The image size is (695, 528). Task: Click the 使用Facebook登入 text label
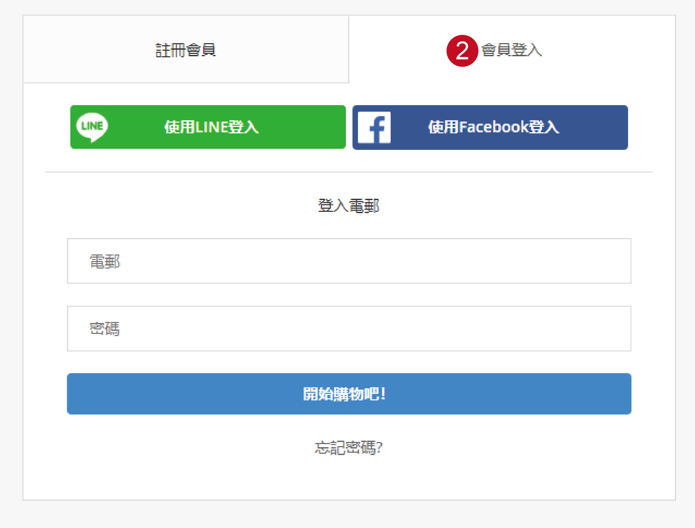click(494, 127)
